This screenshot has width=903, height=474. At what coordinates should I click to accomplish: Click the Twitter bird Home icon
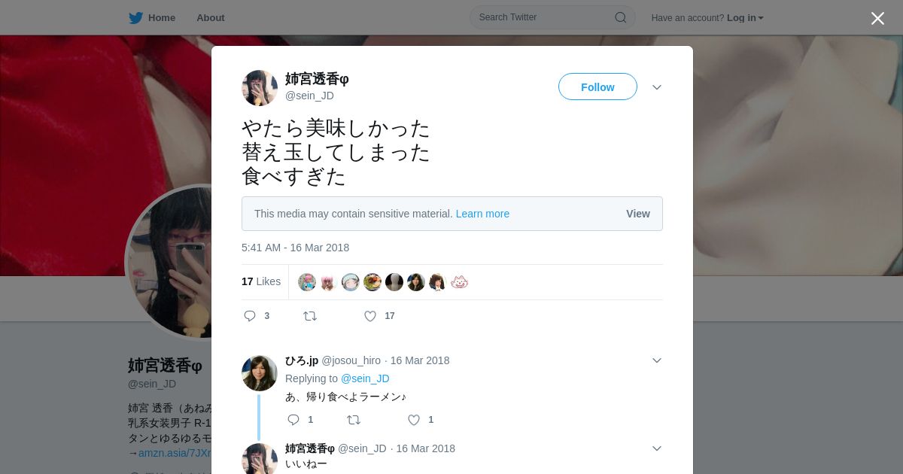point(135,18)
